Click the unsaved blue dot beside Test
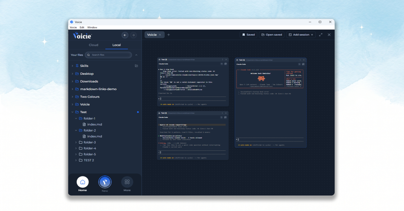404x211 pixels. pyautogui.click(x=138, y=112)
